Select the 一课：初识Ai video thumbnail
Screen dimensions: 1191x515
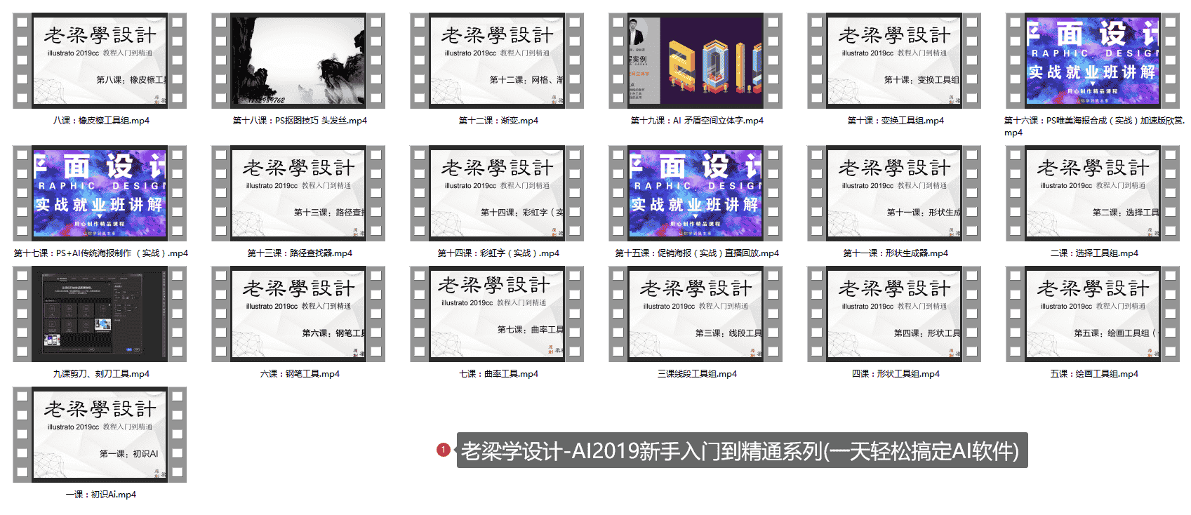[x=100, y=434]
